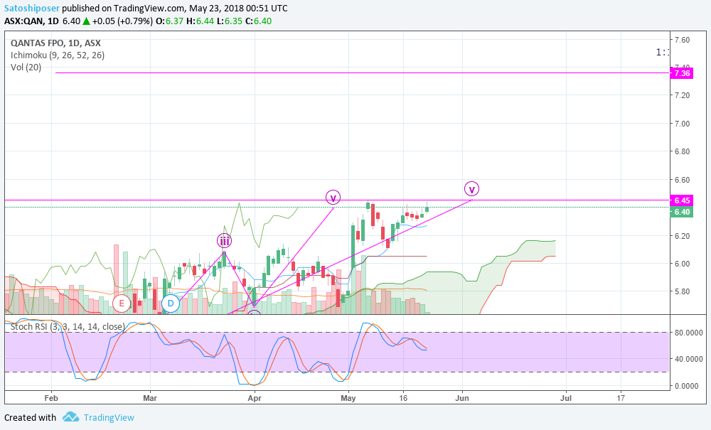The image size is (711, 430).
Task: Select the magenta 6.45 price tag
Action: tap(682, 200)
